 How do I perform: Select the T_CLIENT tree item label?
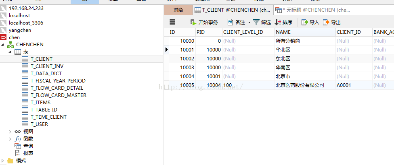coord(42,59)
